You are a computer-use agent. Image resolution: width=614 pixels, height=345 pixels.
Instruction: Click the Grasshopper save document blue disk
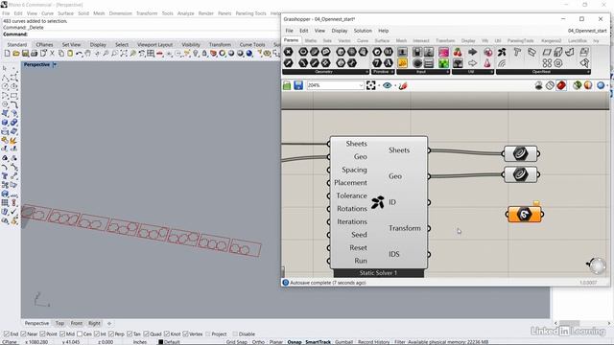point(298,85)
